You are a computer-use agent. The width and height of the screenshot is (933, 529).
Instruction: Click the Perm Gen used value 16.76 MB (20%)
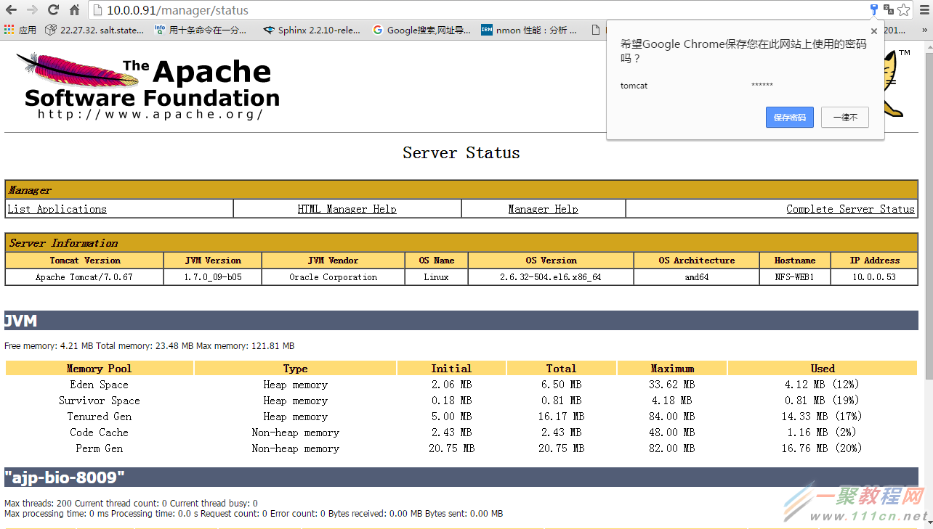coord(823,448)
